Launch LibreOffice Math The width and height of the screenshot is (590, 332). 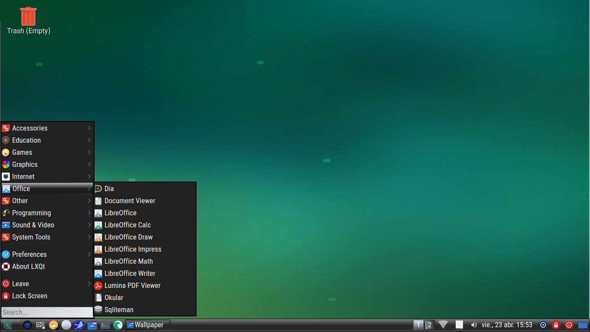coord(145,261)
